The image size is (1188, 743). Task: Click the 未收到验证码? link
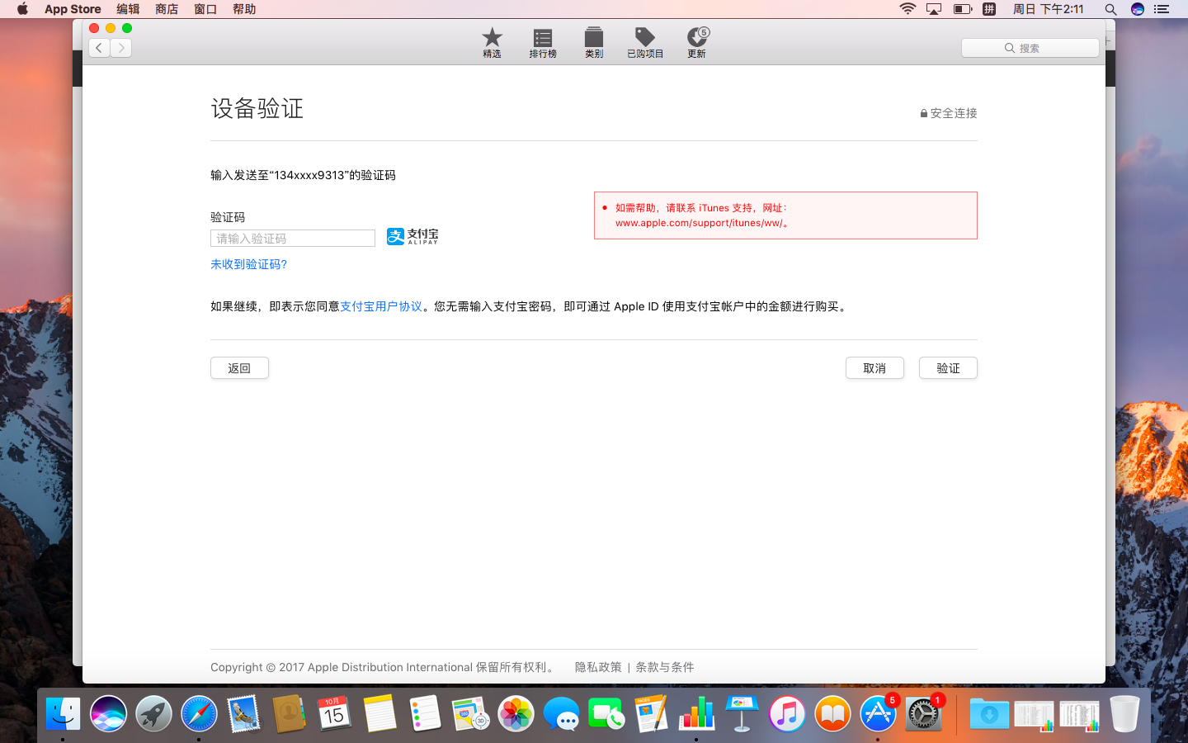pos(248,264)
